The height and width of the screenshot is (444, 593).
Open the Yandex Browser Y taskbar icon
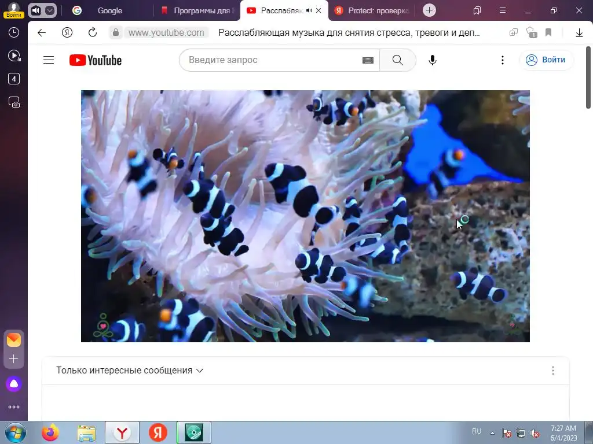(122, 432)
